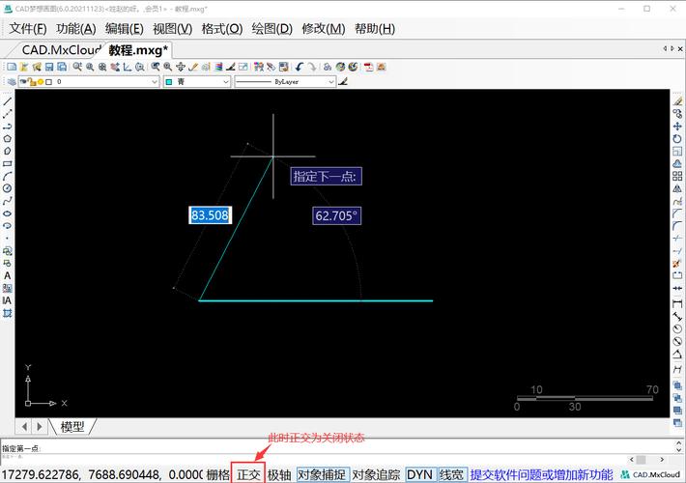Viewport: 686px width, 483px height.
Task: Toggle the 极轴 polar tracking mode
Action: click(279, 474)
